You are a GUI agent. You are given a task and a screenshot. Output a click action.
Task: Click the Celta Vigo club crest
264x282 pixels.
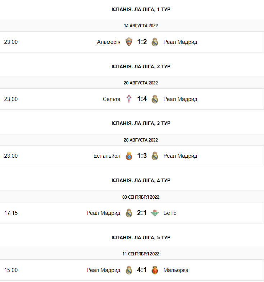(129, 99)
